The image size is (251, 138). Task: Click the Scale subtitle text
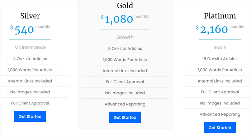220,48
